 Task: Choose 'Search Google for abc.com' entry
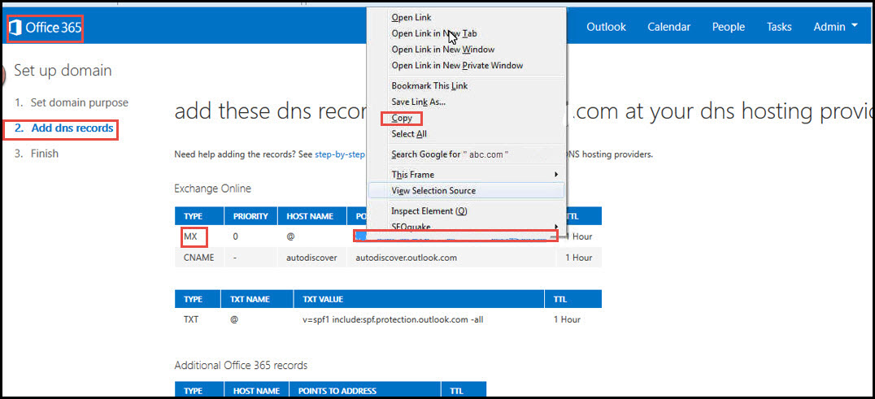tap(451, 154)
